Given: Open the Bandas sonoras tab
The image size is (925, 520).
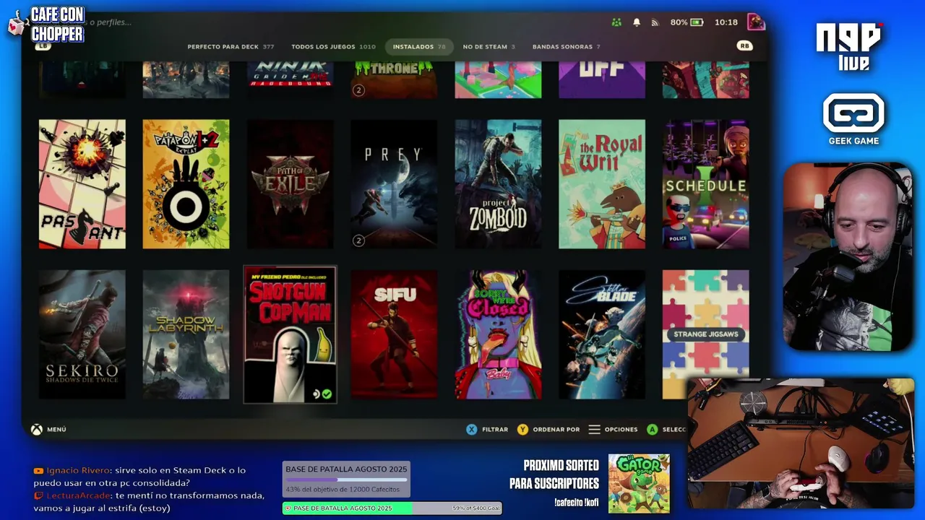Looking at the screenshot, I should tap(567, 46).
